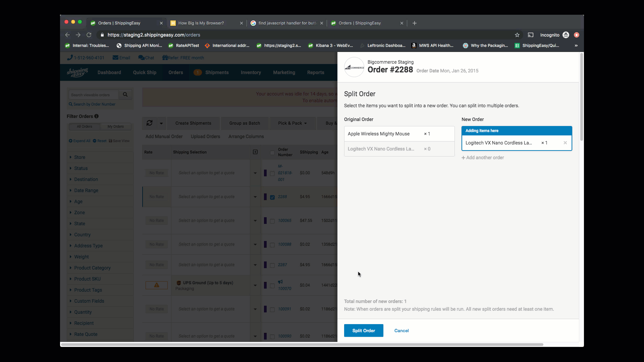644x362 pixels.
Task: Click the refresh orders icon
Action: tap(150, 123)
